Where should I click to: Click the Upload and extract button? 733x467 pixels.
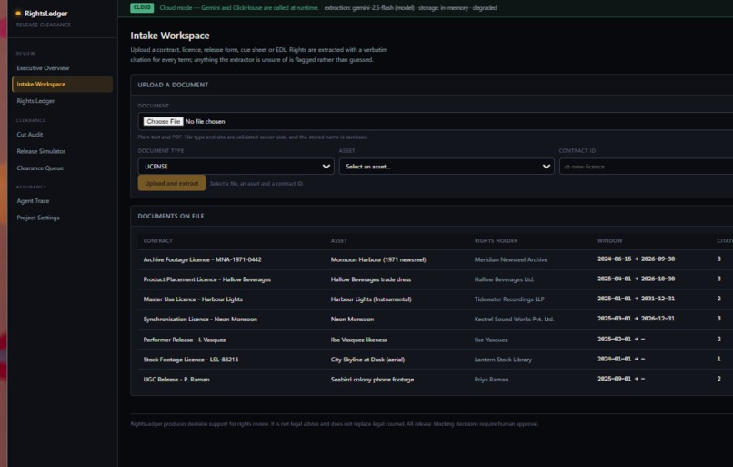point(172,183)
